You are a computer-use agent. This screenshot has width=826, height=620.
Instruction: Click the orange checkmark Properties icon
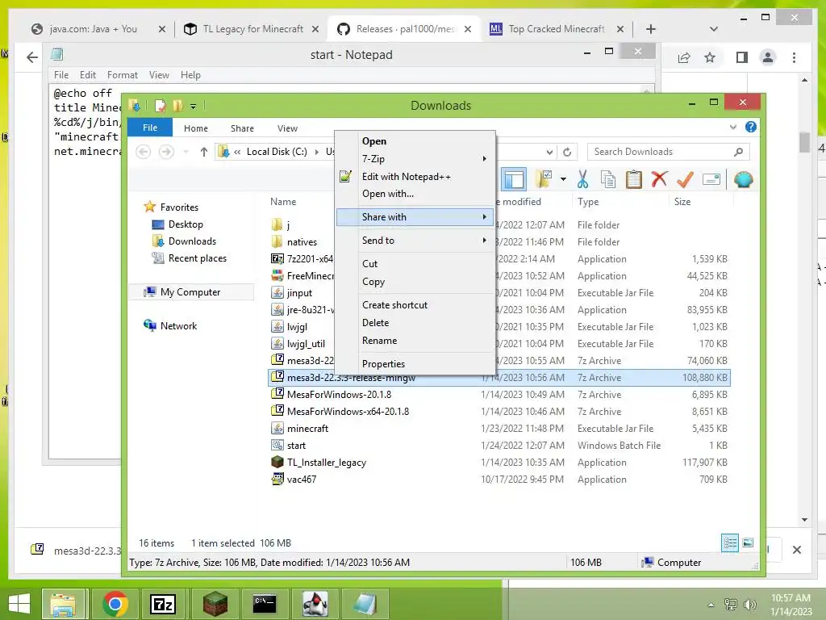(x=685, y=179)
